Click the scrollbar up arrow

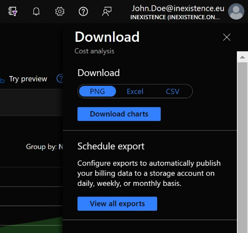242,57
